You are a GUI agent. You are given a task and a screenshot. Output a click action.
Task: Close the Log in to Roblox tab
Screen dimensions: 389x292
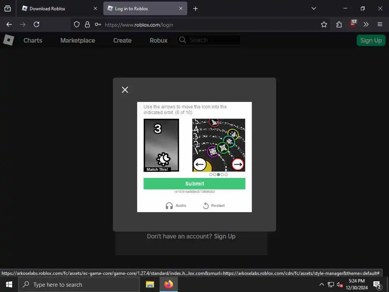[x=181, y=8]
